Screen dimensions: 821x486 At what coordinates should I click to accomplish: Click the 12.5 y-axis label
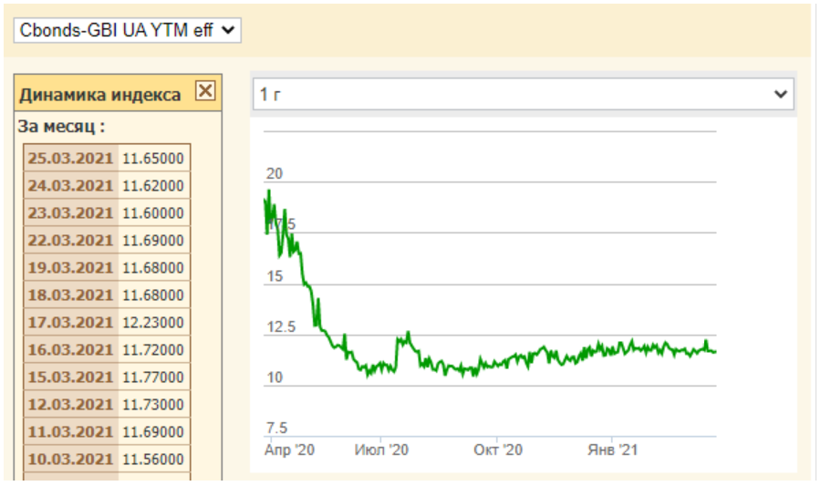(281, 327)
